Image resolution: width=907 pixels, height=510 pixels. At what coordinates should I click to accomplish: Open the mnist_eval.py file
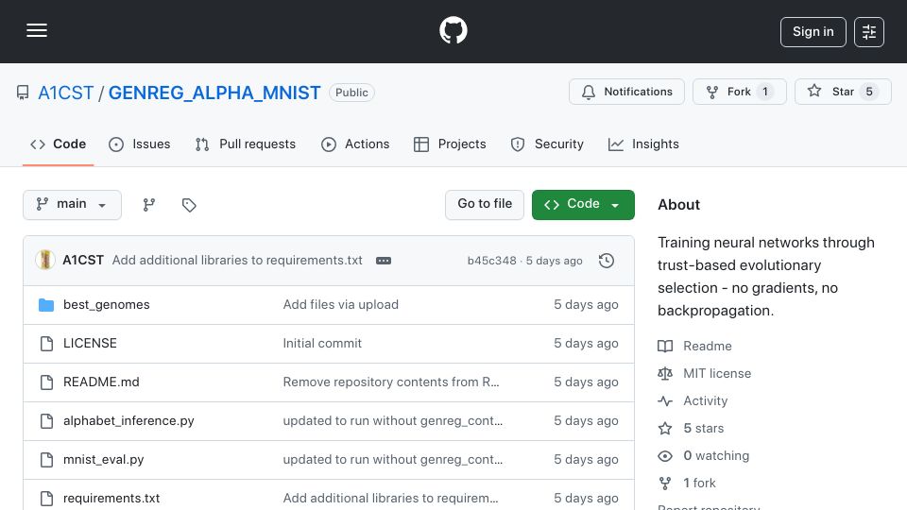pos(104,460)
